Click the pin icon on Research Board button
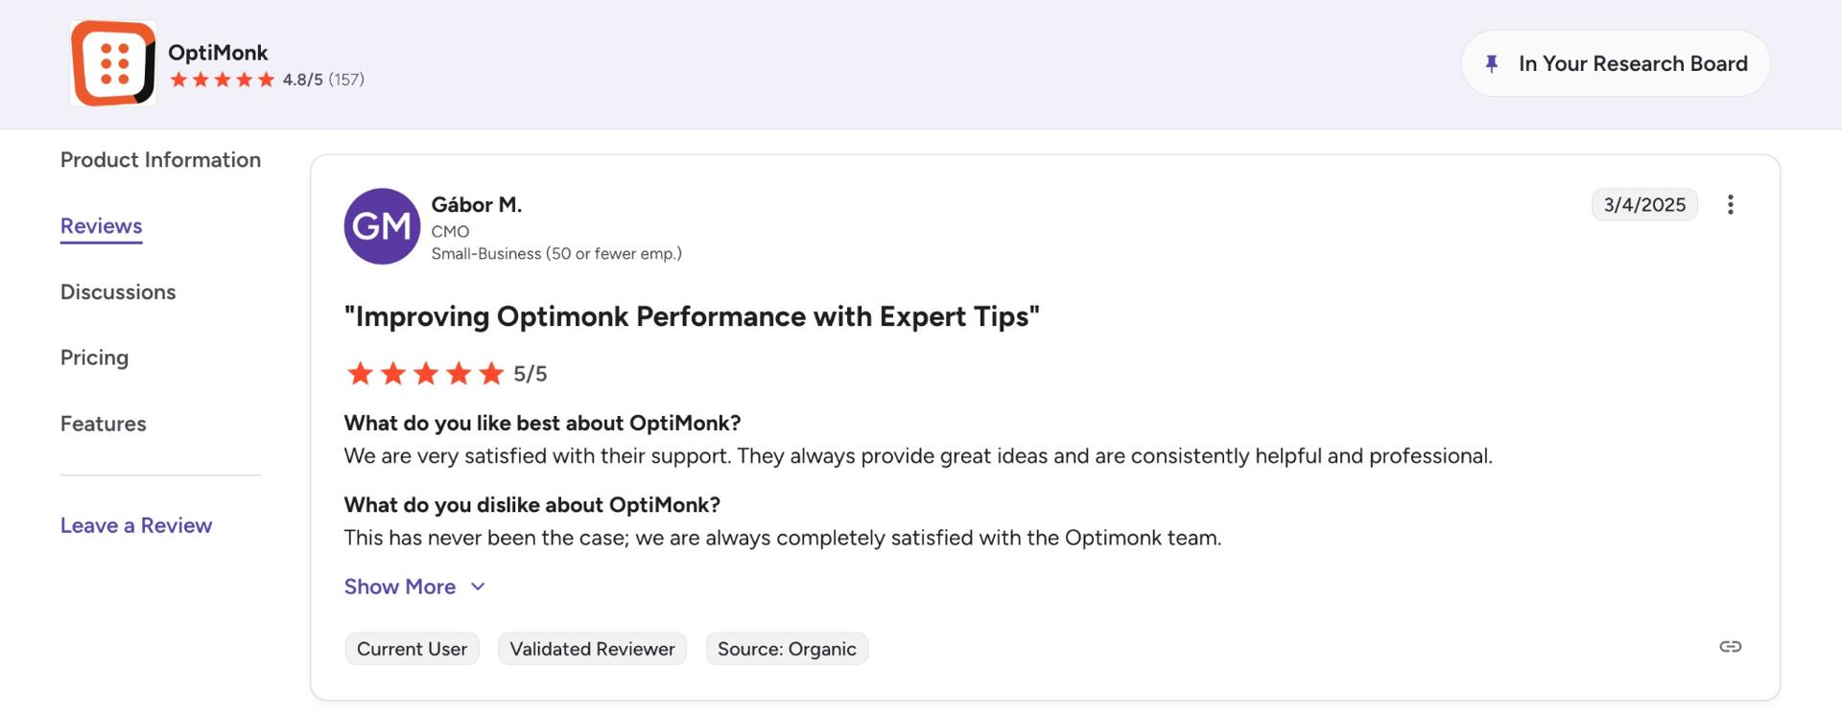 1493,63
